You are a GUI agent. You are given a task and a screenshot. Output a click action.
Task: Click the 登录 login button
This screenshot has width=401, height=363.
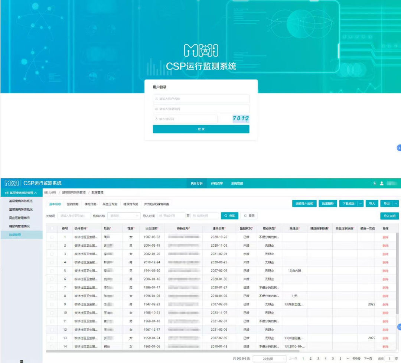click(201, 129)
